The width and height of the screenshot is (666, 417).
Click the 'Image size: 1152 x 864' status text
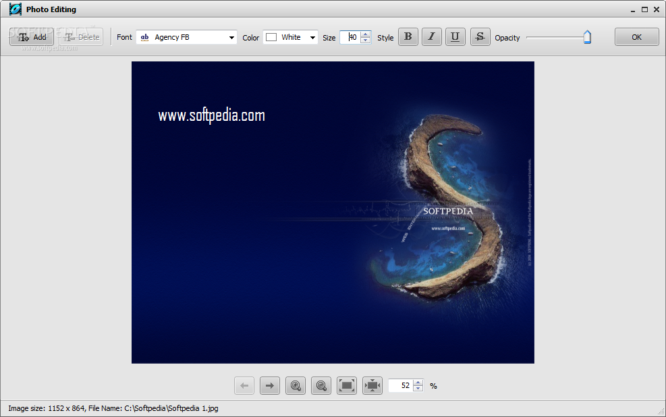(x=47, y=408)
